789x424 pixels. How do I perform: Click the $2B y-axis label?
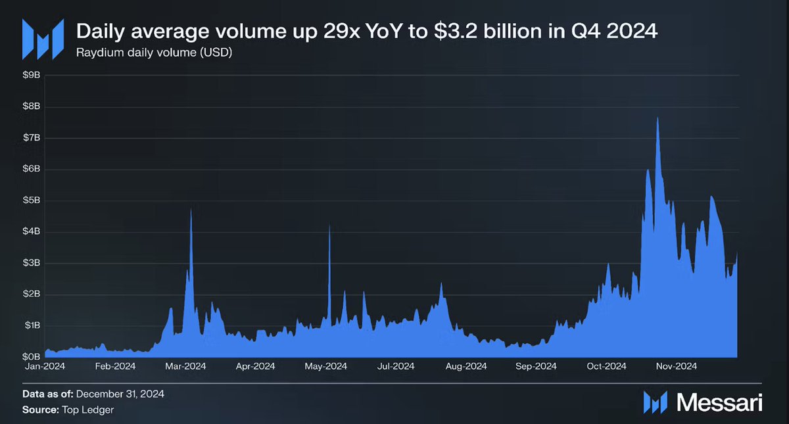click(32, 294)
